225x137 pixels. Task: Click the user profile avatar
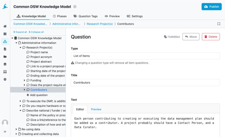(x=5, y=123)
